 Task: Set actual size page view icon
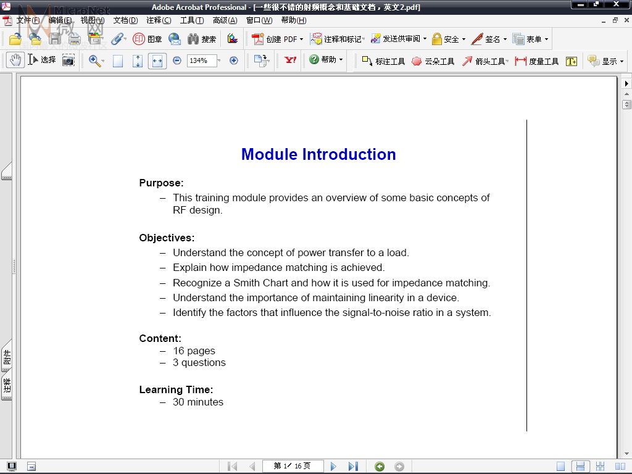click(x=118, y=61)
